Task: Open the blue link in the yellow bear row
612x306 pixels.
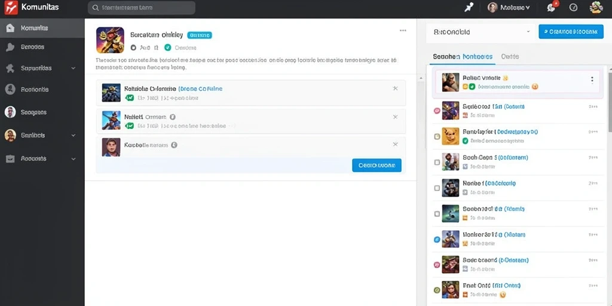Action: coord(518,132)
